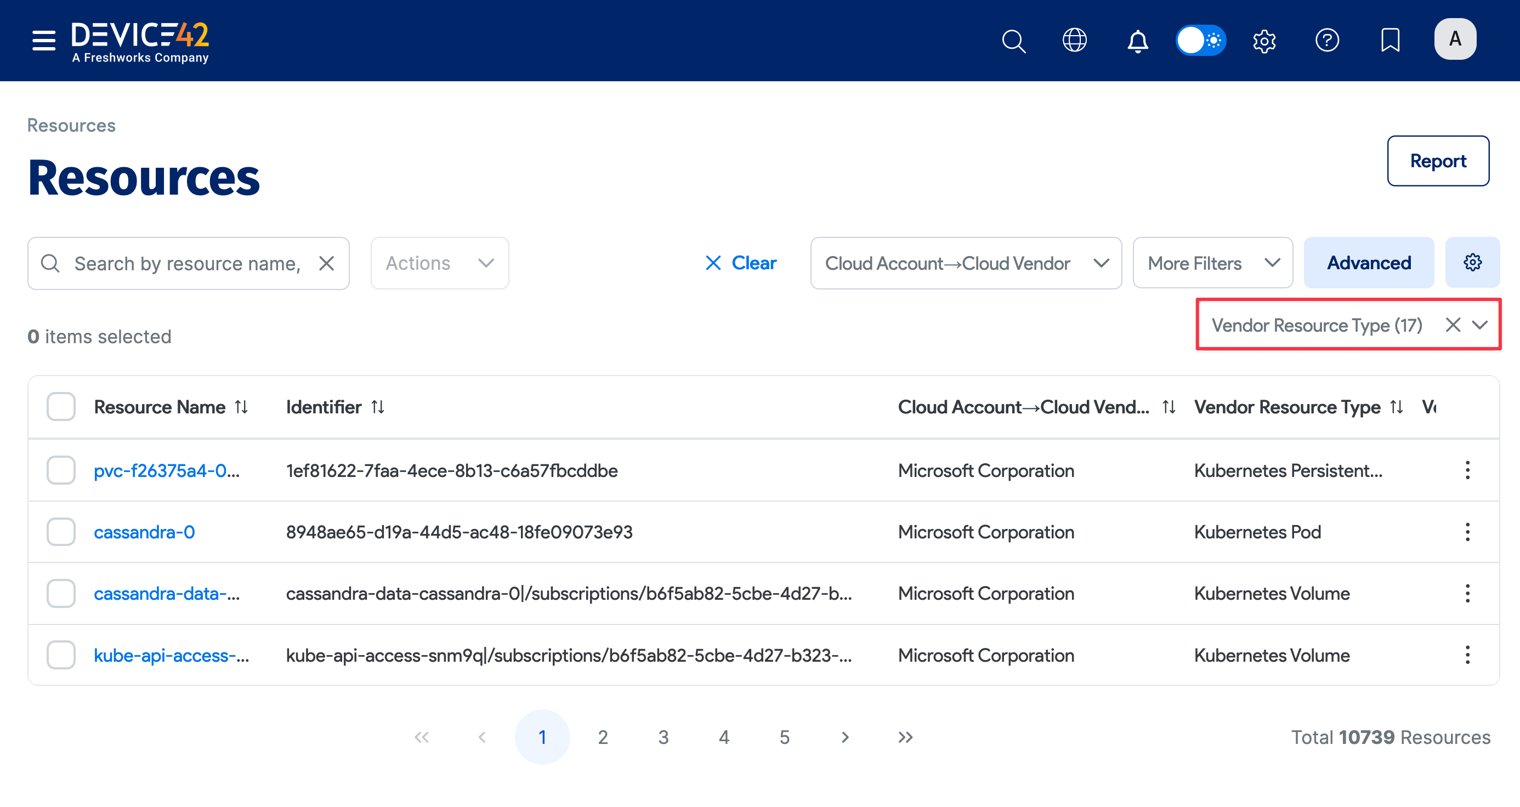The image size is (1520, 807).
Task: Open table column settings gear
Action: click(1472, 263)
